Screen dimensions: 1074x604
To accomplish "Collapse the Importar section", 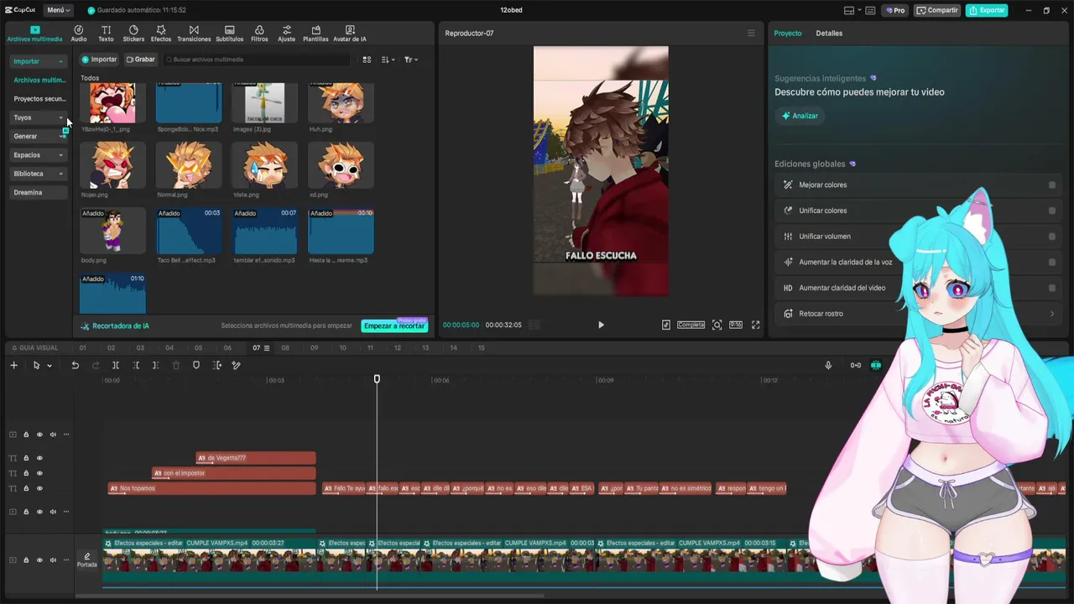I will pyautogui.click(x=38, y=61).
